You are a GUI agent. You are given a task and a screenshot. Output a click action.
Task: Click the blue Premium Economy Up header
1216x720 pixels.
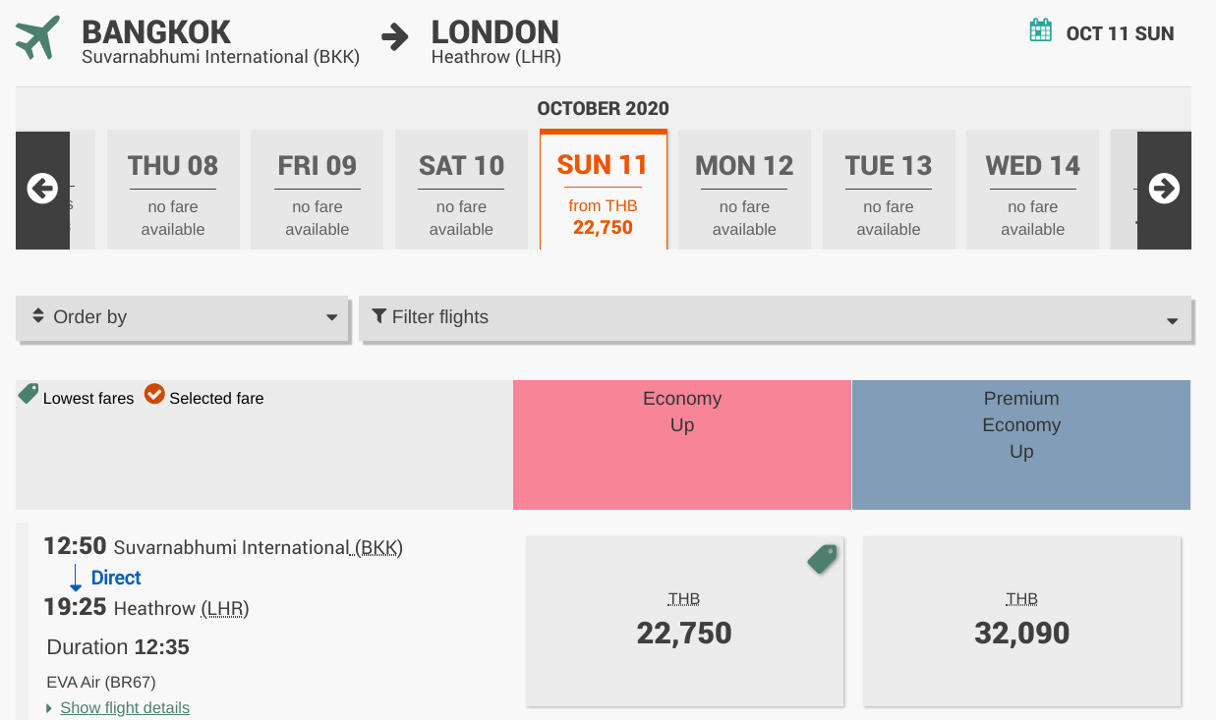(x=1021, y=445)
